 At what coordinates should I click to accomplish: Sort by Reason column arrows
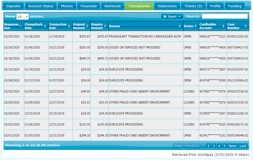180,26
